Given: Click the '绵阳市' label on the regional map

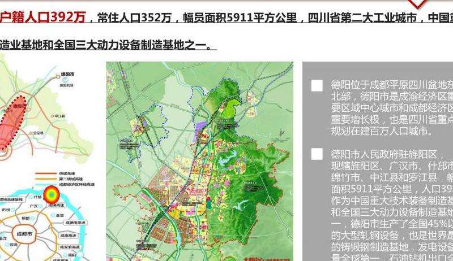Looking at the screenshot, I should coord(67,75).
